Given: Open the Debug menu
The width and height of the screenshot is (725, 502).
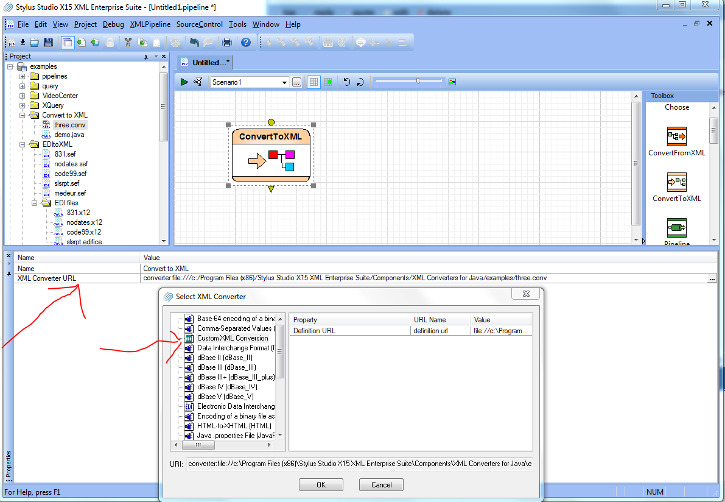Looking at the screenshot, I should click(113, 24).
